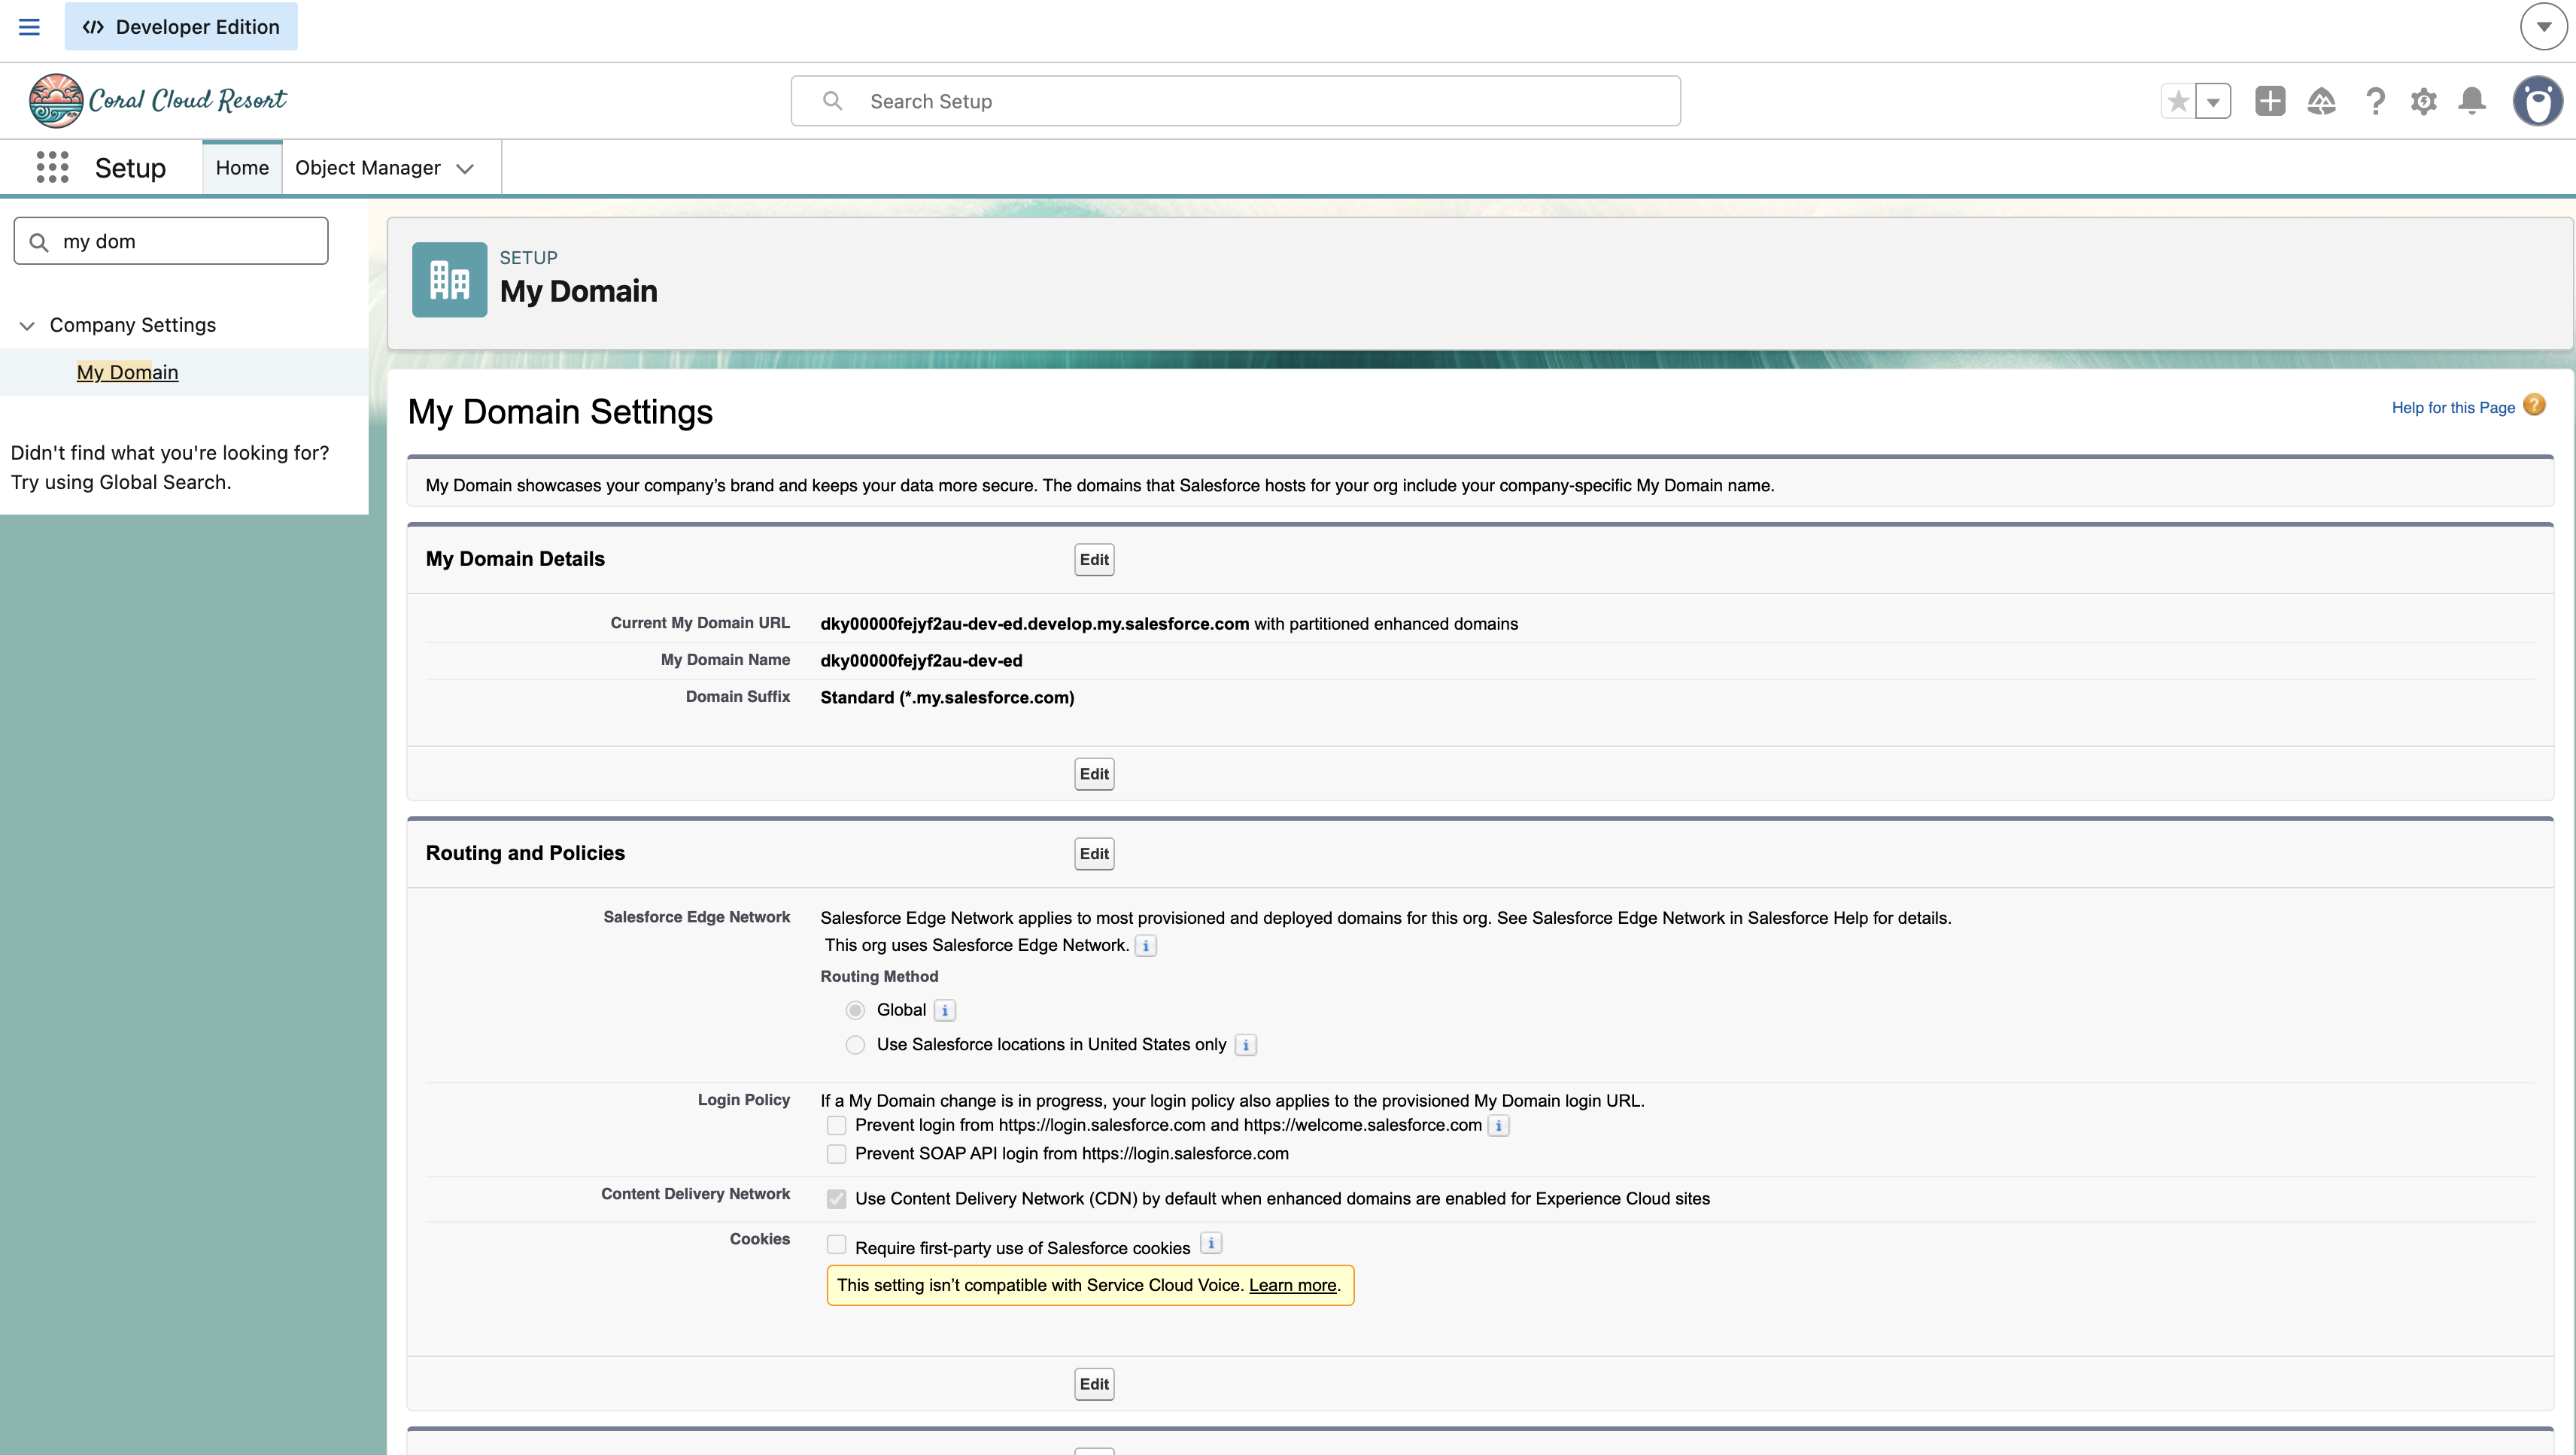This screenshot has height=1455, width=2576.
Task: Open the favorites list dropdown arrow
Action: coord(2213,101)
